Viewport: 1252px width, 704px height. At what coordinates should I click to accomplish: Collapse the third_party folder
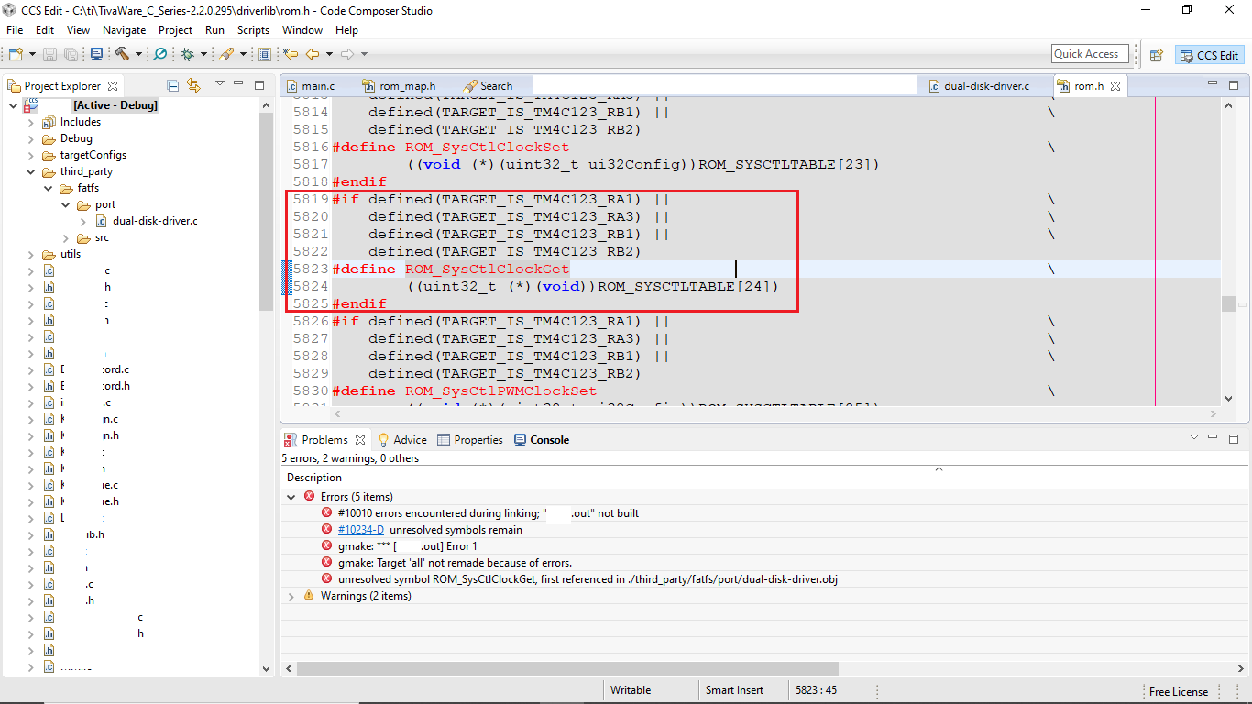[30, 171]
